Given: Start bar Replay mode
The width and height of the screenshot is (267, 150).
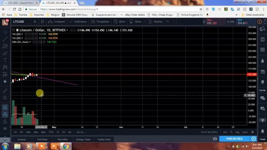Looking at the screenshot, I should 155,22.
